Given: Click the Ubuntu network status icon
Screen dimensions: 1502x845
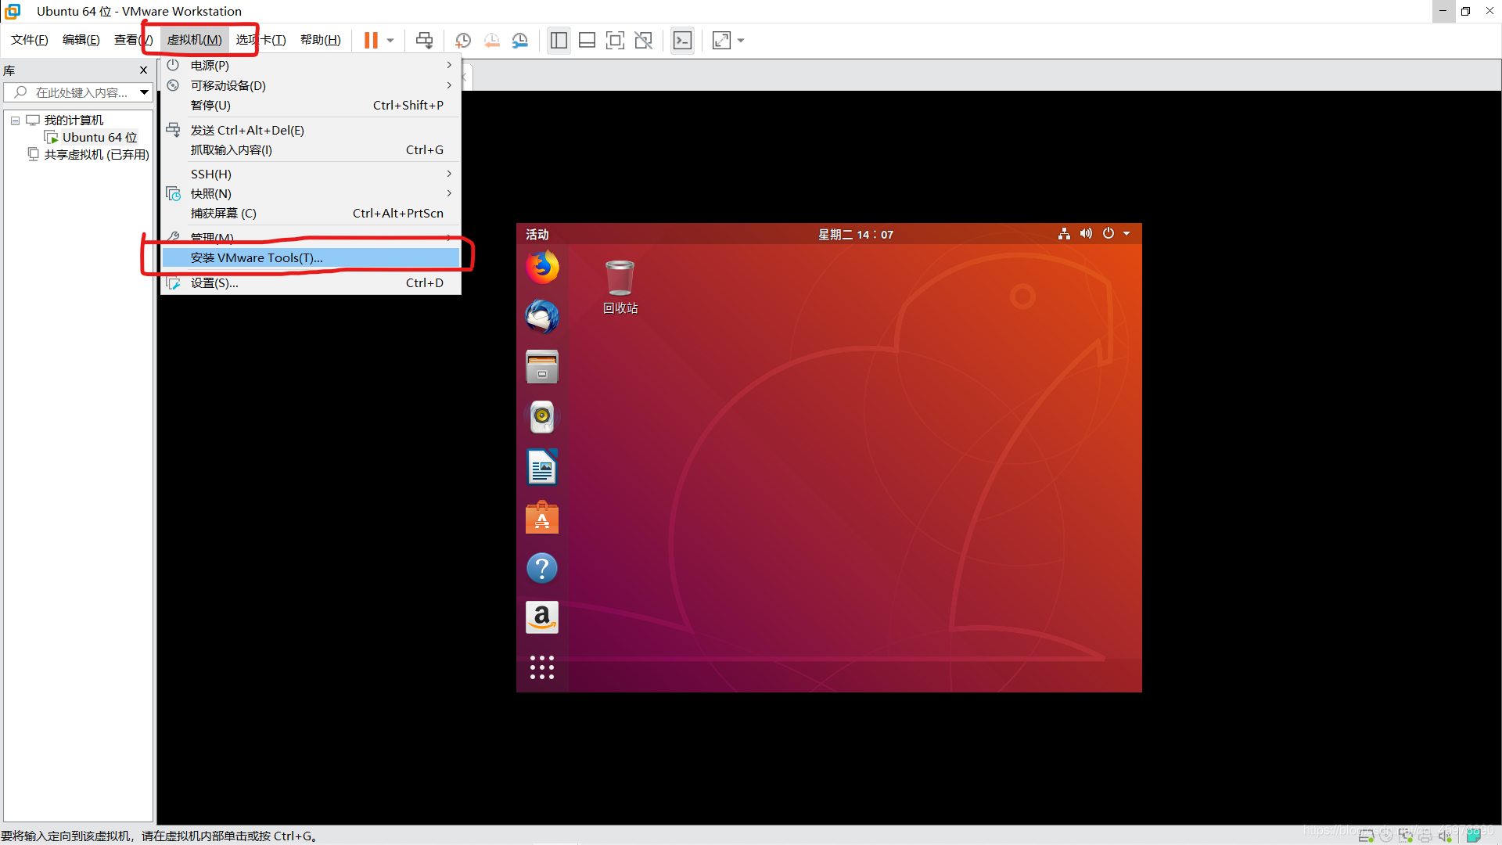Looking at the screenshot, I should click(x=1064, y=233).
